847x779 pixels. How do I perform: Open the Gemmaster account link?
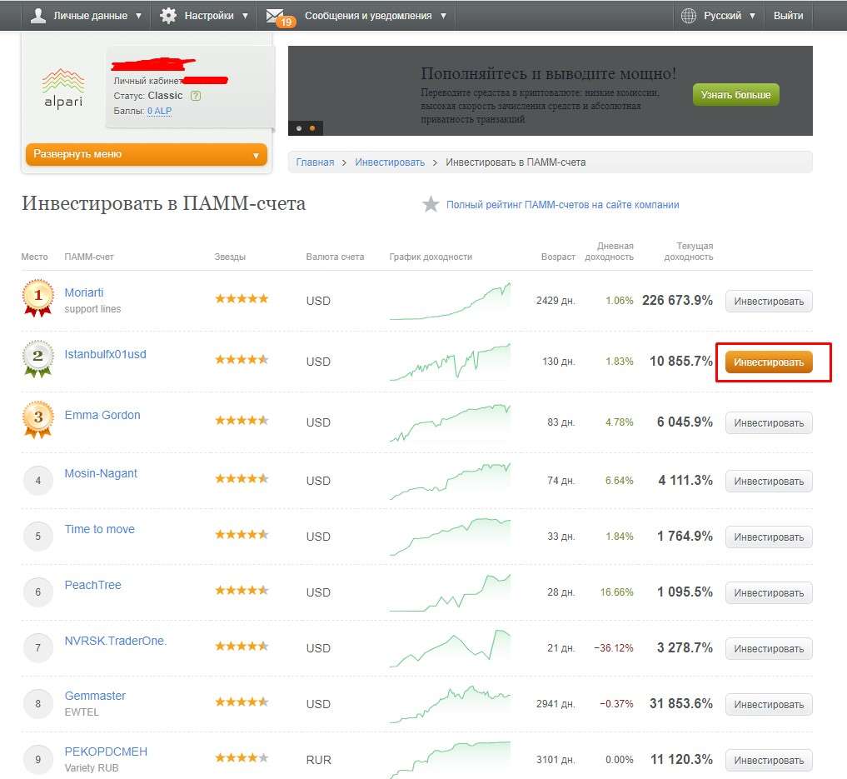(x=95, y=696)
